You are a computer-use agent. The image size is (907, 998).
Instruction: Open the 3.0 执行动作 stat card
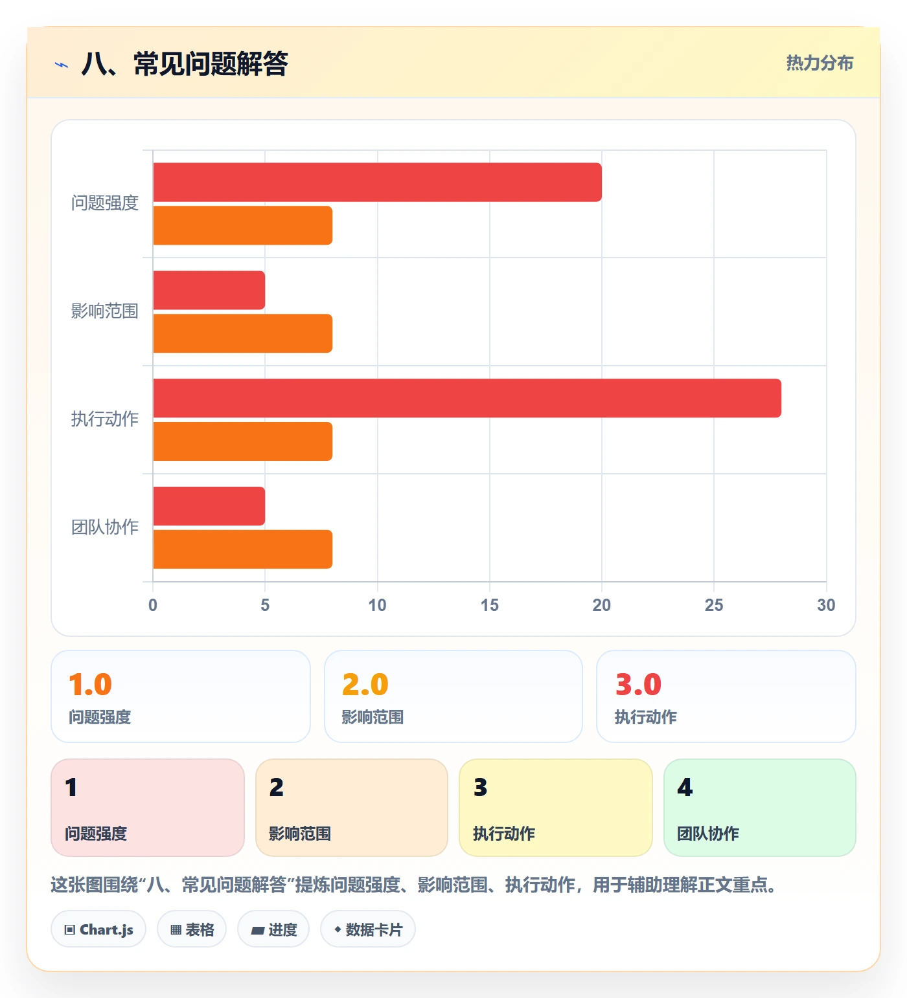[726, 696]
